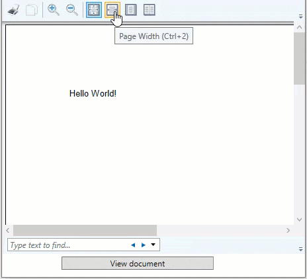Click the Copy icon in the toolbar
The image size is (307, 279).
(32, 10)
